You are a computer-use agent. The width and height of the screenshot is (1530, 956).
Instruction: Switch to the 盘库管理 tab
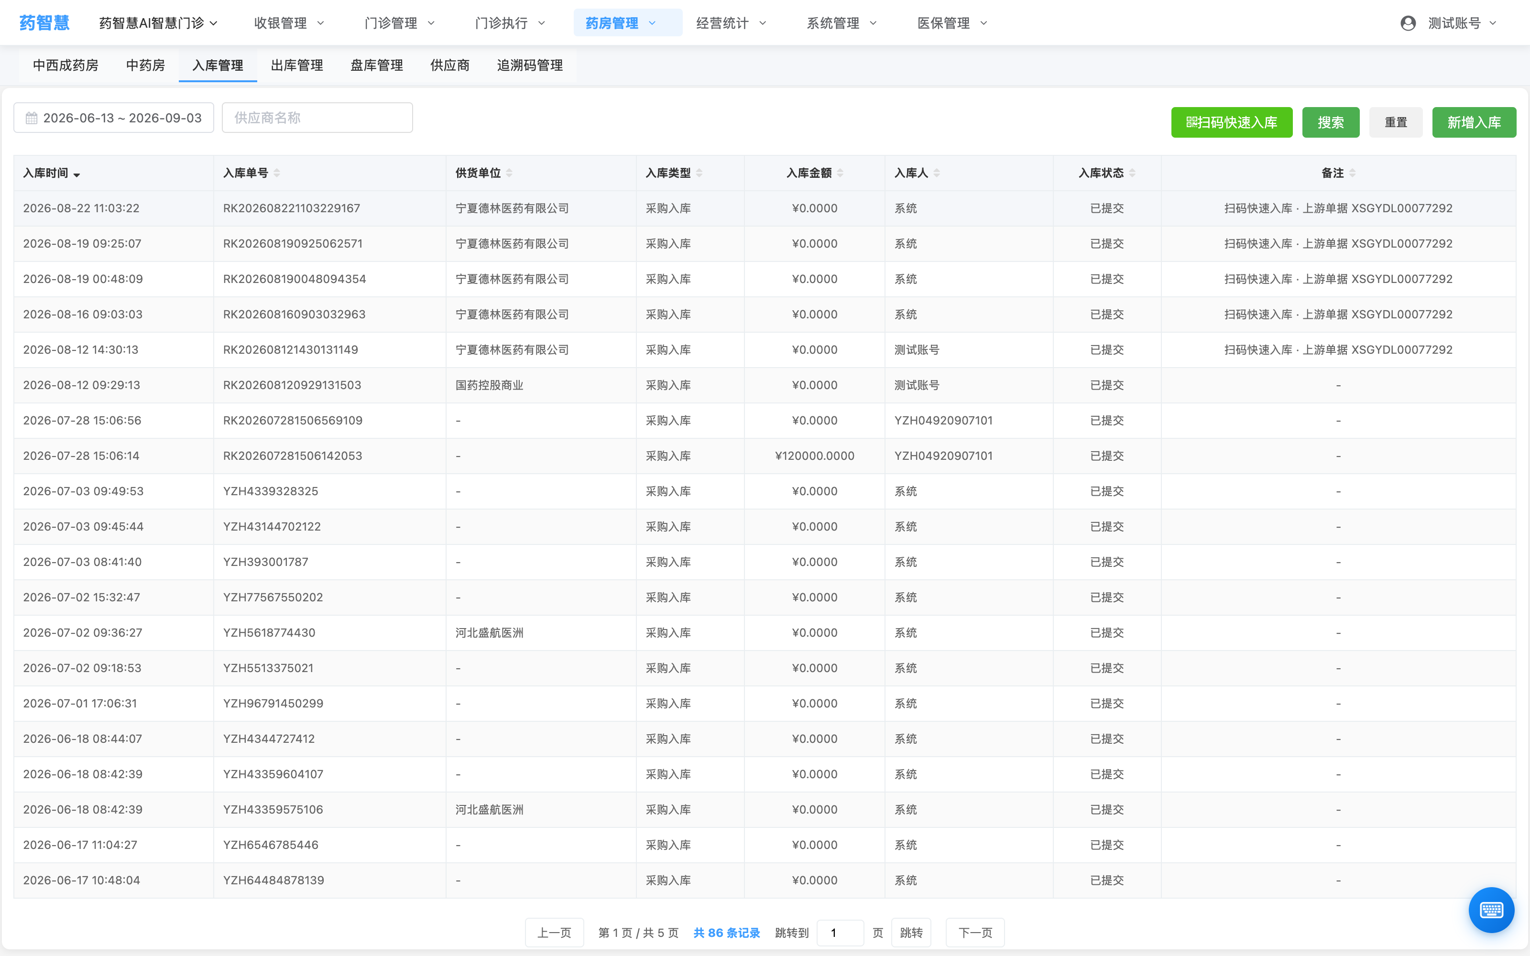point(377,66)
